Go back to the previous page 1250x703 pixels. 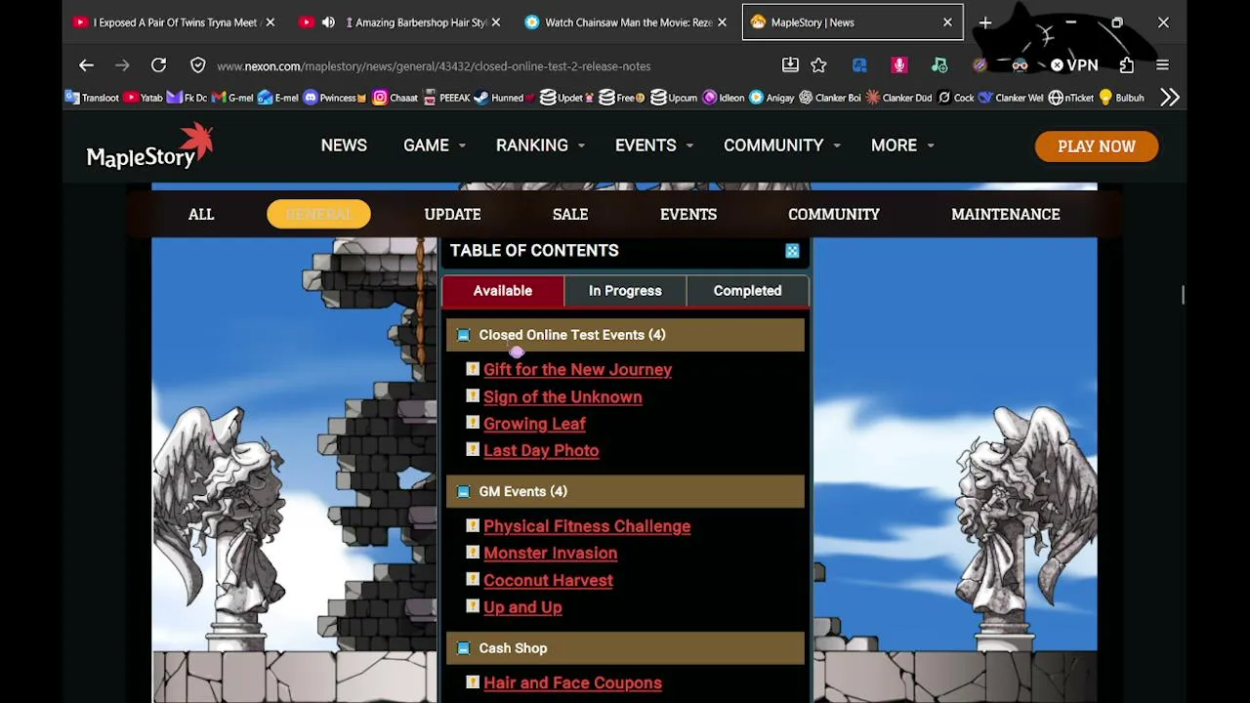point(86,65)
